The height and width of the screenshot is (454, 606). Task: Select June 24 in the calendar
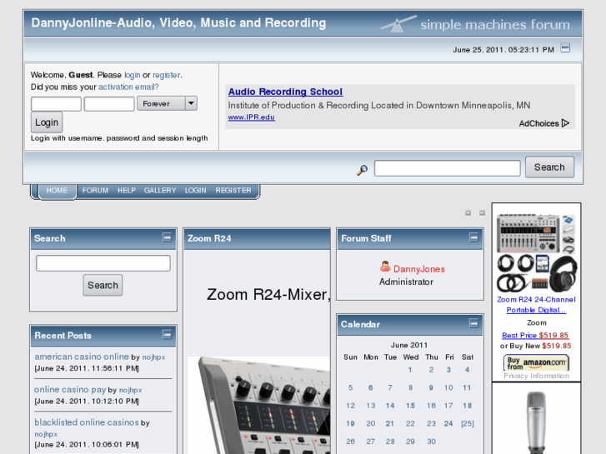coord(448,423)
